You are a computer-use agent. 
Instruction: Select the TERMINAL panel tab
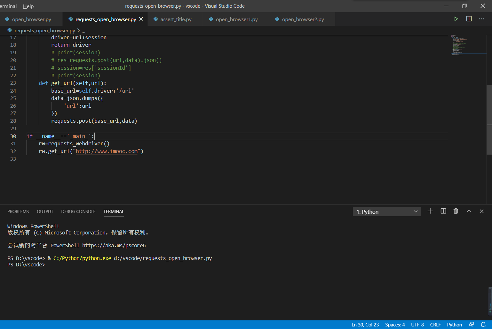[x=114, y=211]
